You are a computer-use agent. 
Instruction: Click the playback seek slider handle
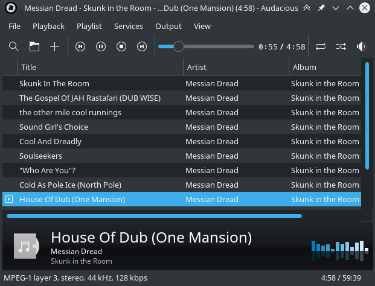[x=178, y=46]
